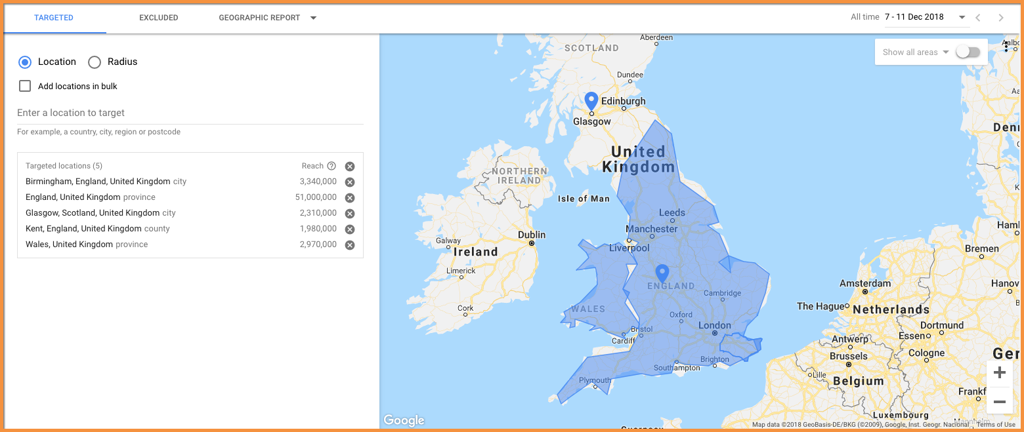The width and height of the screenshot is (1024, 432).
Task: Zoom in using the map plus icon
Action: [999, 372]
